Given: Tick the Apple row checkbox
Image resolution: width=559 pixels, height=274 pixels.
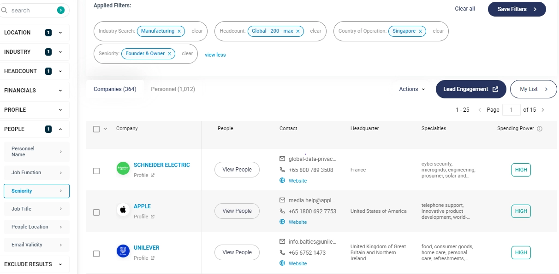Looking at the screenshot, I should [96, 212].
